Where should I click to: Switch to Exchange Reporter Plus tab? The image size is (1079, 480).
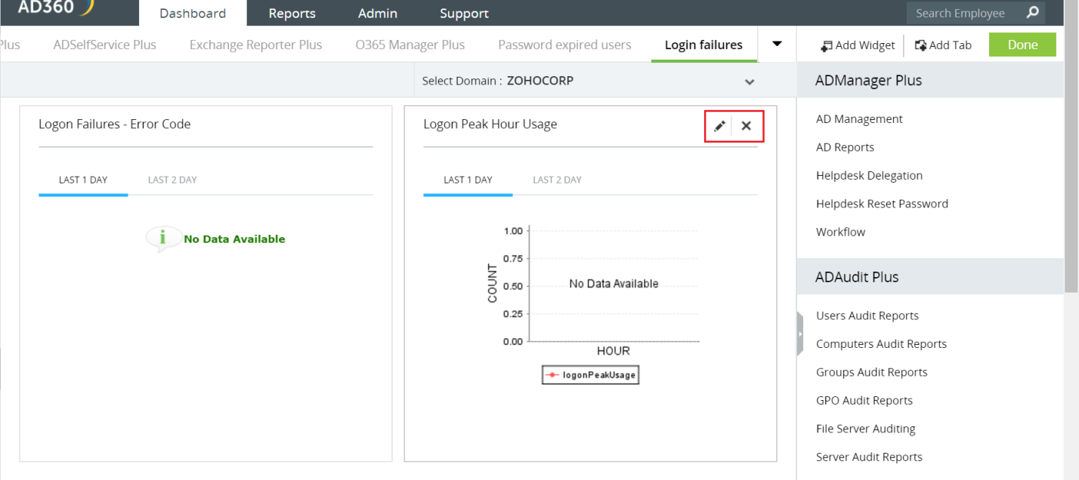coord(255,45)
